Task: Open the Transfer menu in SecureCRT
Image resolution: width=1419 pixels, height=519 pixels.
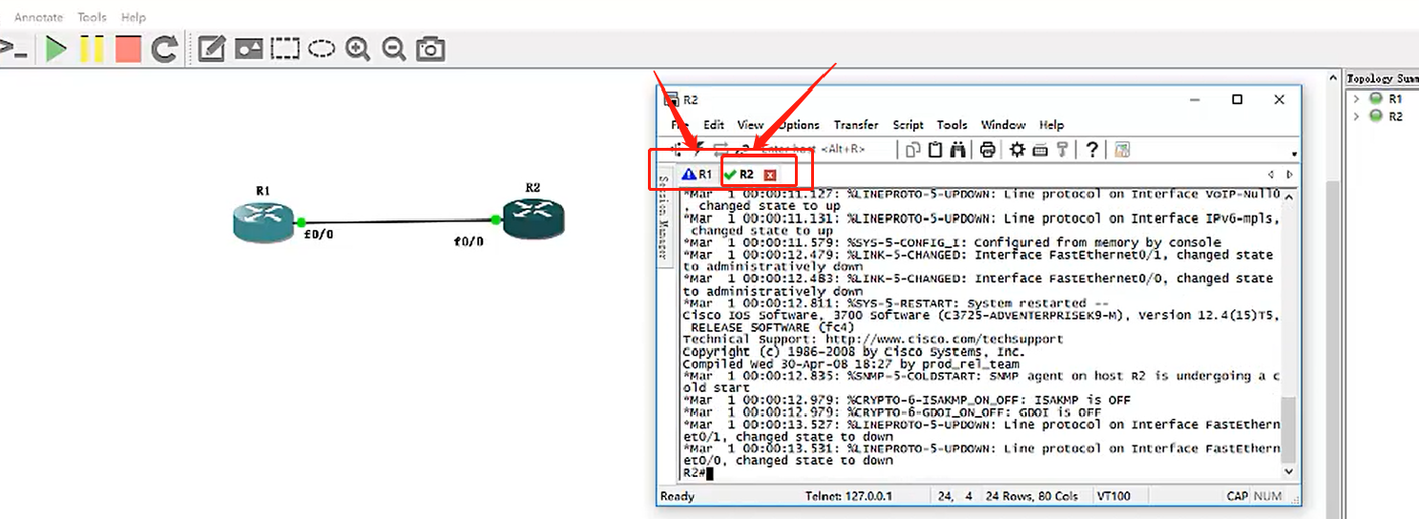Action: tap(856, 125)
